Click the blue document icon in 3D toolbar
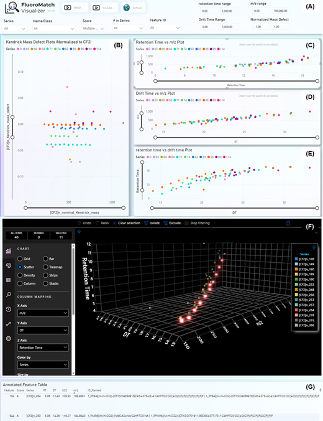The width and height of the screenshot is (323, 421). [288, 223]
